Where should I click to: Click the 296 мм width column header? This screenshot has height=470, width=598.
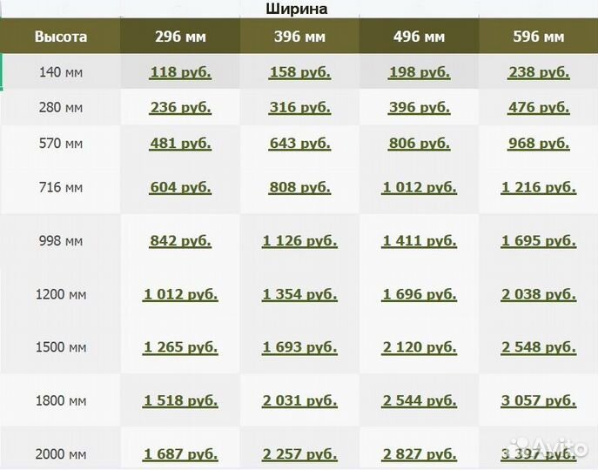tap(180, 37)
